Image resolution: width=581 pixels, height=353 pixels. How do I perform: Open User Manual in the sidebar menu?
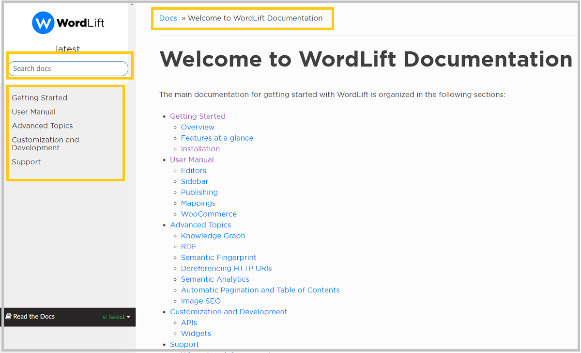pyautogui.click(x=34, y=112)
